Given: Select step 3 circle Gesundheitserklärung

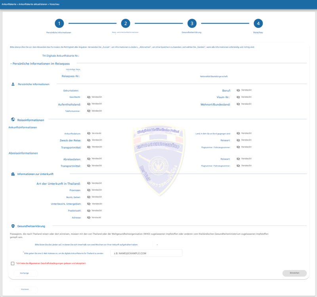Looking at the screenshot, I should point(192,23).
